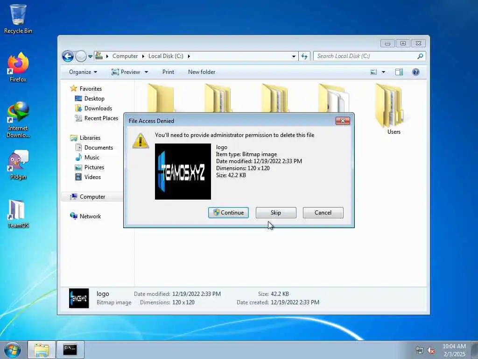This screenshot has height=359, width=478.
Task: Open the view options dropdown arrow
Action: pos(384,72)
